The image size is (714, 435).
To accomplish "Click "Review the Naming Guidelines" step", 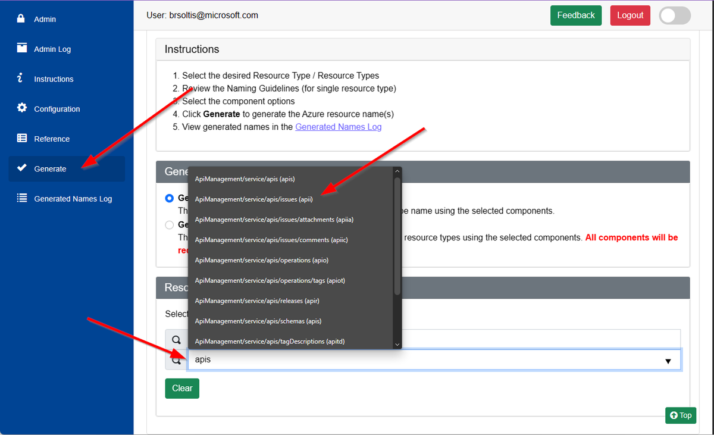I will 289,88.
